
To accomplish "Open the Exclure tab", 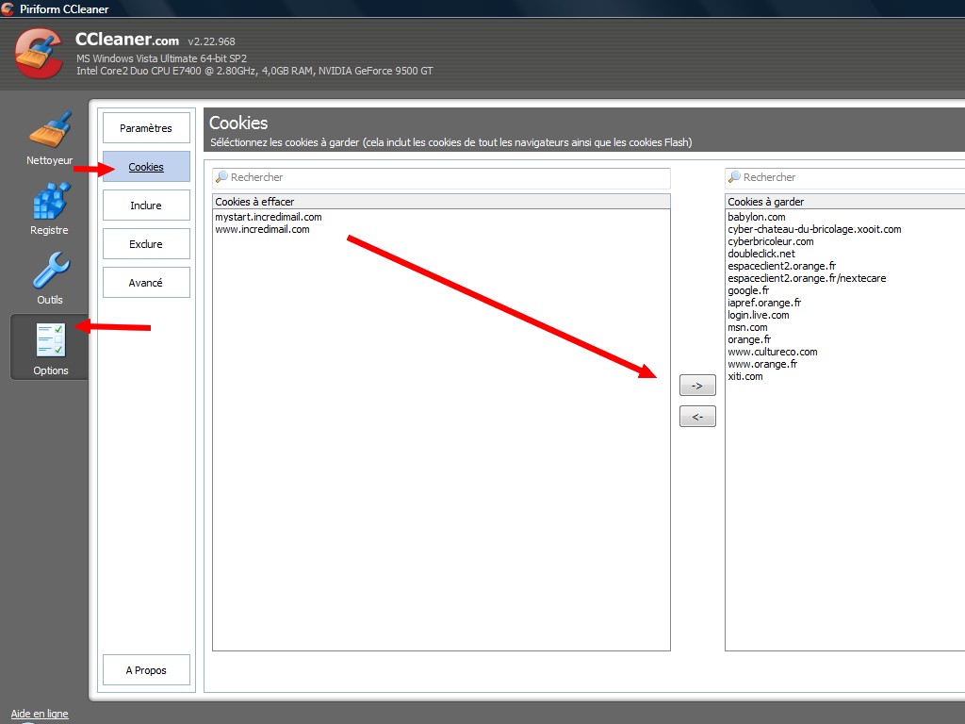I will (x=146, y=244).
